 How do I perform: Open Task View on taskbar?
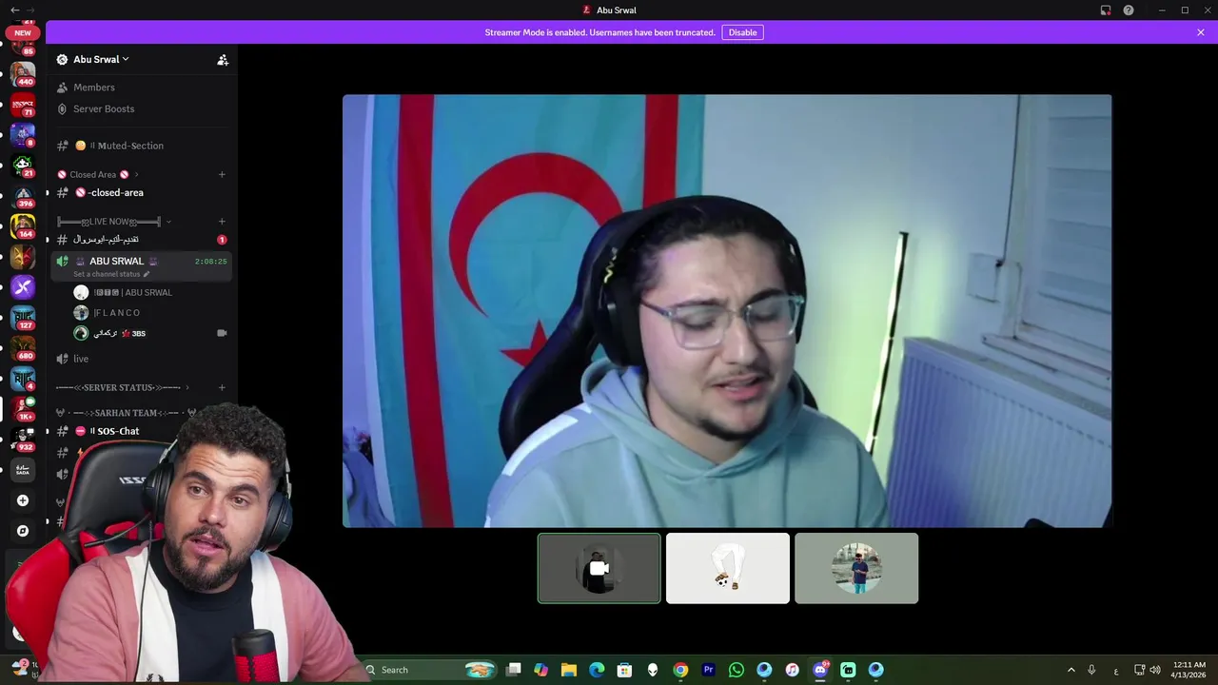(514, 670)
